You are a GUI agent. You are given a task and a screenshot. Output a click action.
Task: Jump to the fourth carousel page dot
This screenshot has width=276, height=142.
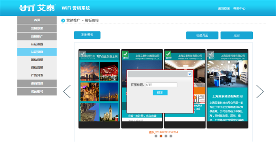pos(171,136)
